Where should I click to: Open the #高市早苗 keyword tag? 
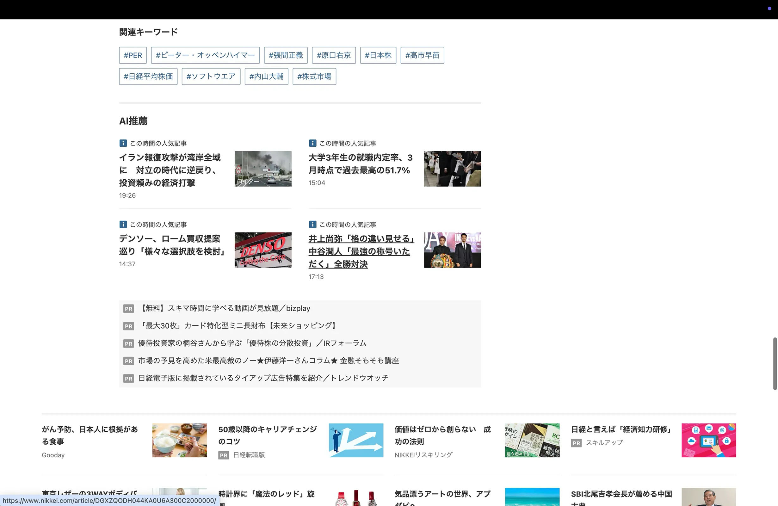click(x=422, y=55)
